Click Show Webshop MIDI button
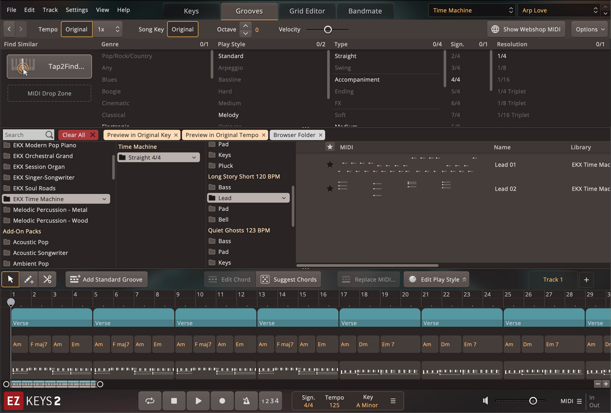Viewport: 611px width, 413px height. click(526, 29)
